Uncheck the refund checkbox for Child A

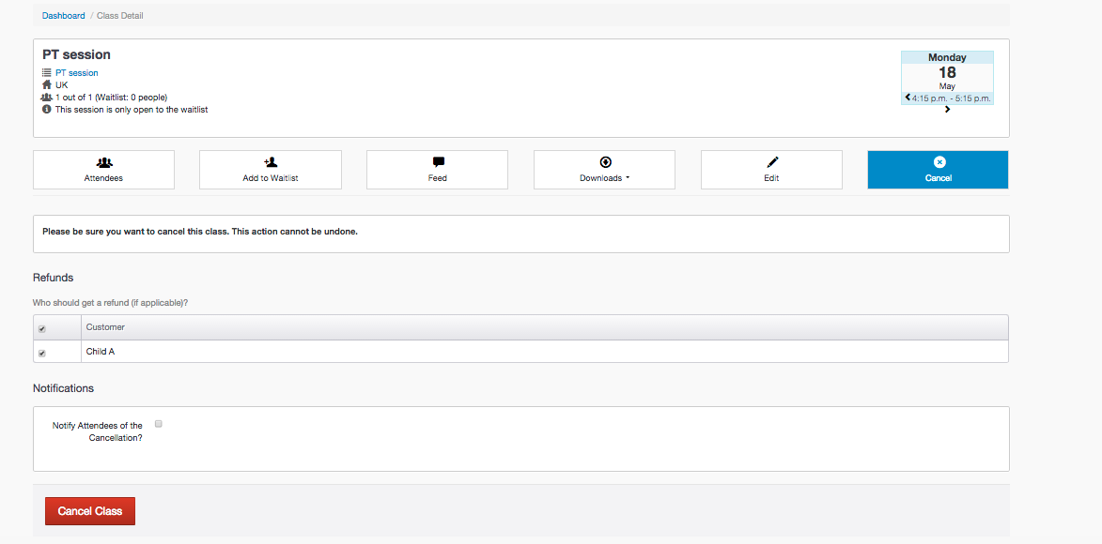[x=41, y=353]
